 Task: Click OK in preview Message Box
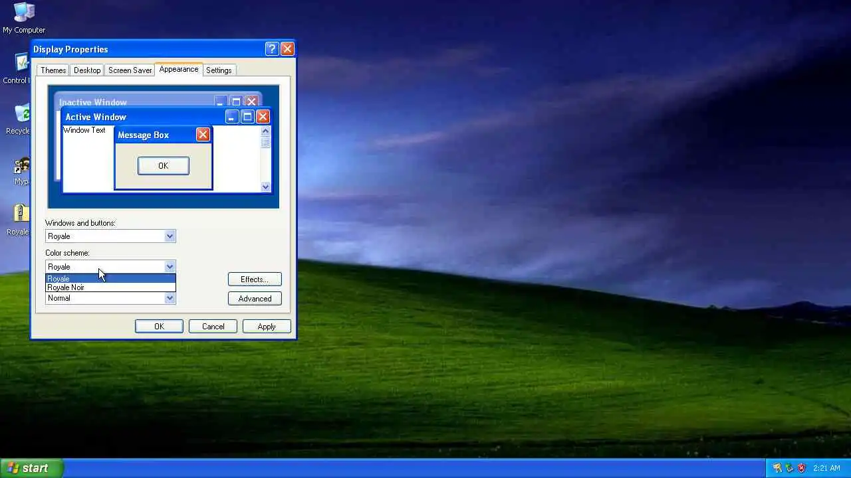164,166
